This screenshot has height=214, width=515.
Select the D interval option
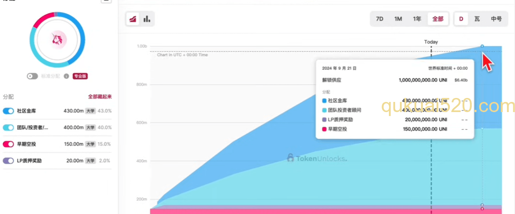461,19
